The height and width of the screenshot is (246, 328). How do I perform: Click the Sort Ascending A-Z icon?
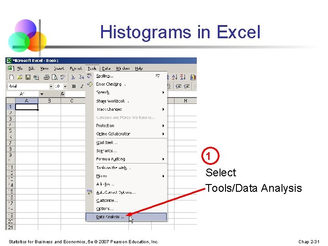tap(174, 77)
